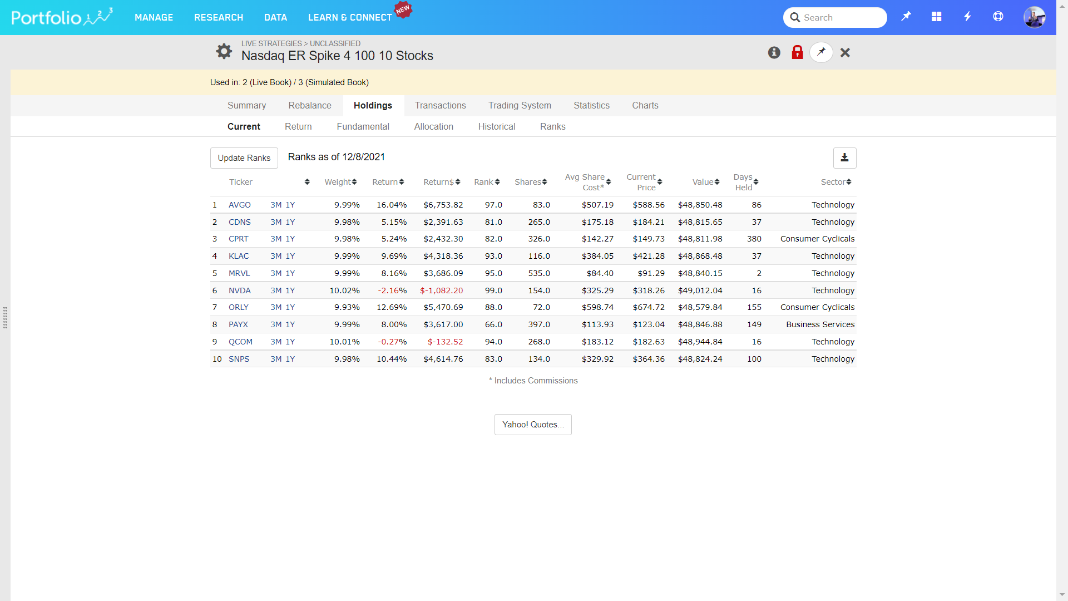Open the MANAGE menu
Screen dimensions: 1068x601
[x=154, y=17]
